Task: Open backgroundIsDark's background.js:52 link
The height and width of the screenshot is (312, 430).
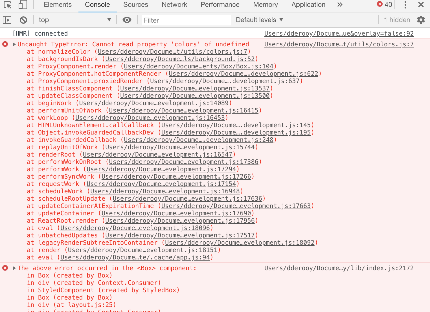Action: coord(180,59)
